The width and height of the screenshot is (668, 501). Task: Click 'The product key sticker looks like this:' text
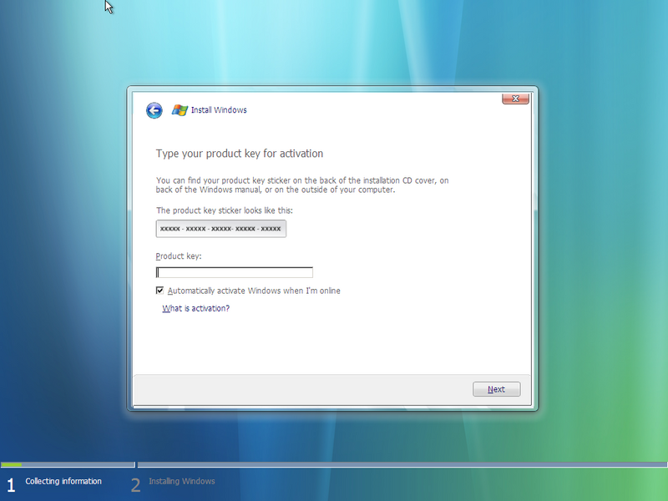[225, 210]
